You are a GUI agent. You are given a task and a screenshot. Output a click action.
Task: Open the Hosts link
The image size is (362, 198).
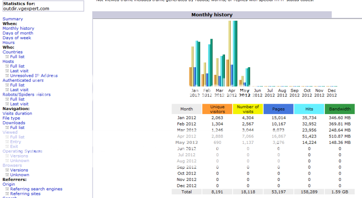pyautogui.click(x=8, y=61)
